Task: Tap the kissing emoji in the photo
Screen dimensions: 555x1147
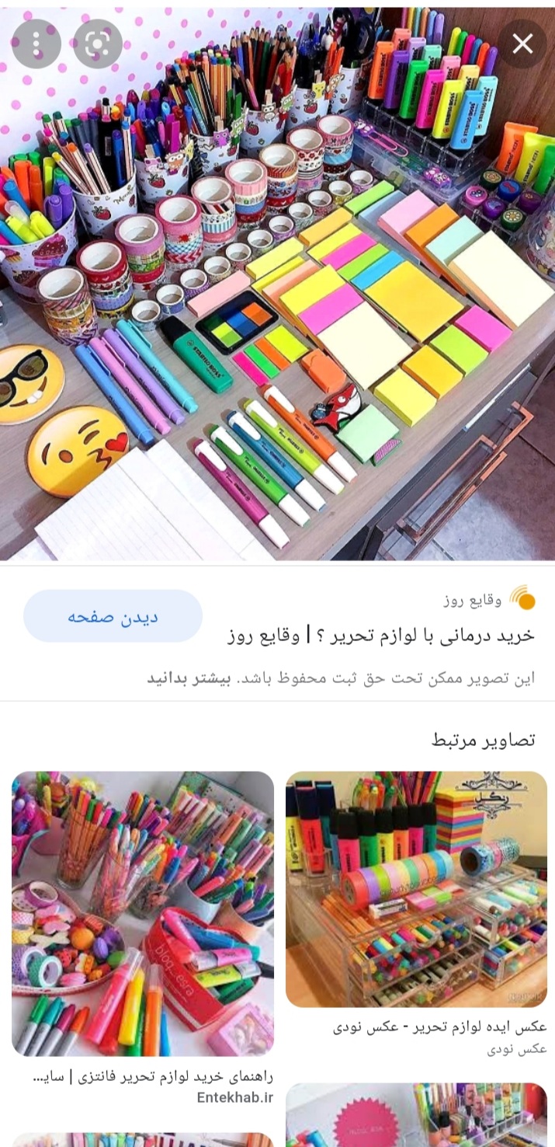Action: point(78,451)
